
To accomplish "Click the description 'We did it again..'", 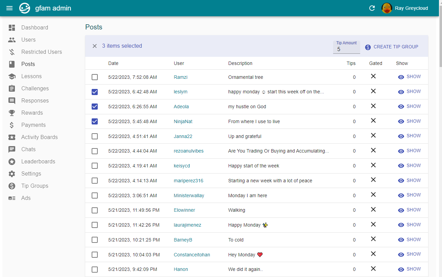I will tap(246, 270).
